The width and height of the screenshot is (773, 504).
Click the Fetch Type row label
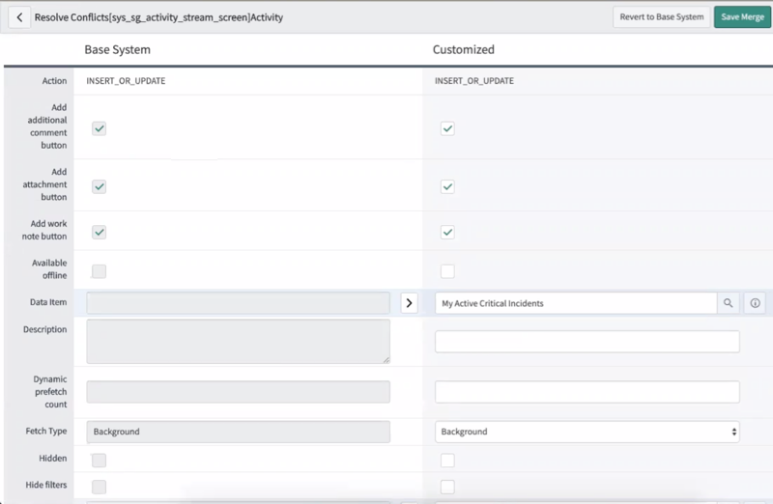[x=46, y=431]
